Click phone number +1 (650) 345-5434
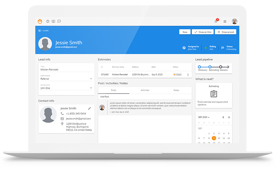This screenshot has width=275, height=172. point(76,114)
